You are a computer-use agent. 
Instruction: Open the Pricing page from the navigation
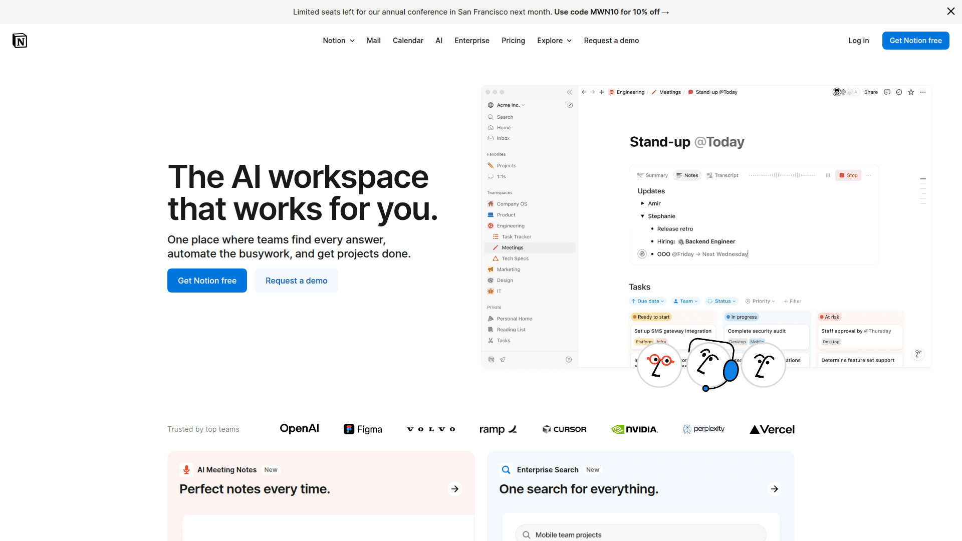(513, 41)
